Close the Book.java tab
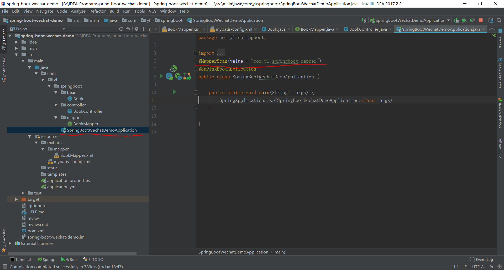Viewport: 504px width, 270px height. (x=289, y=29)
